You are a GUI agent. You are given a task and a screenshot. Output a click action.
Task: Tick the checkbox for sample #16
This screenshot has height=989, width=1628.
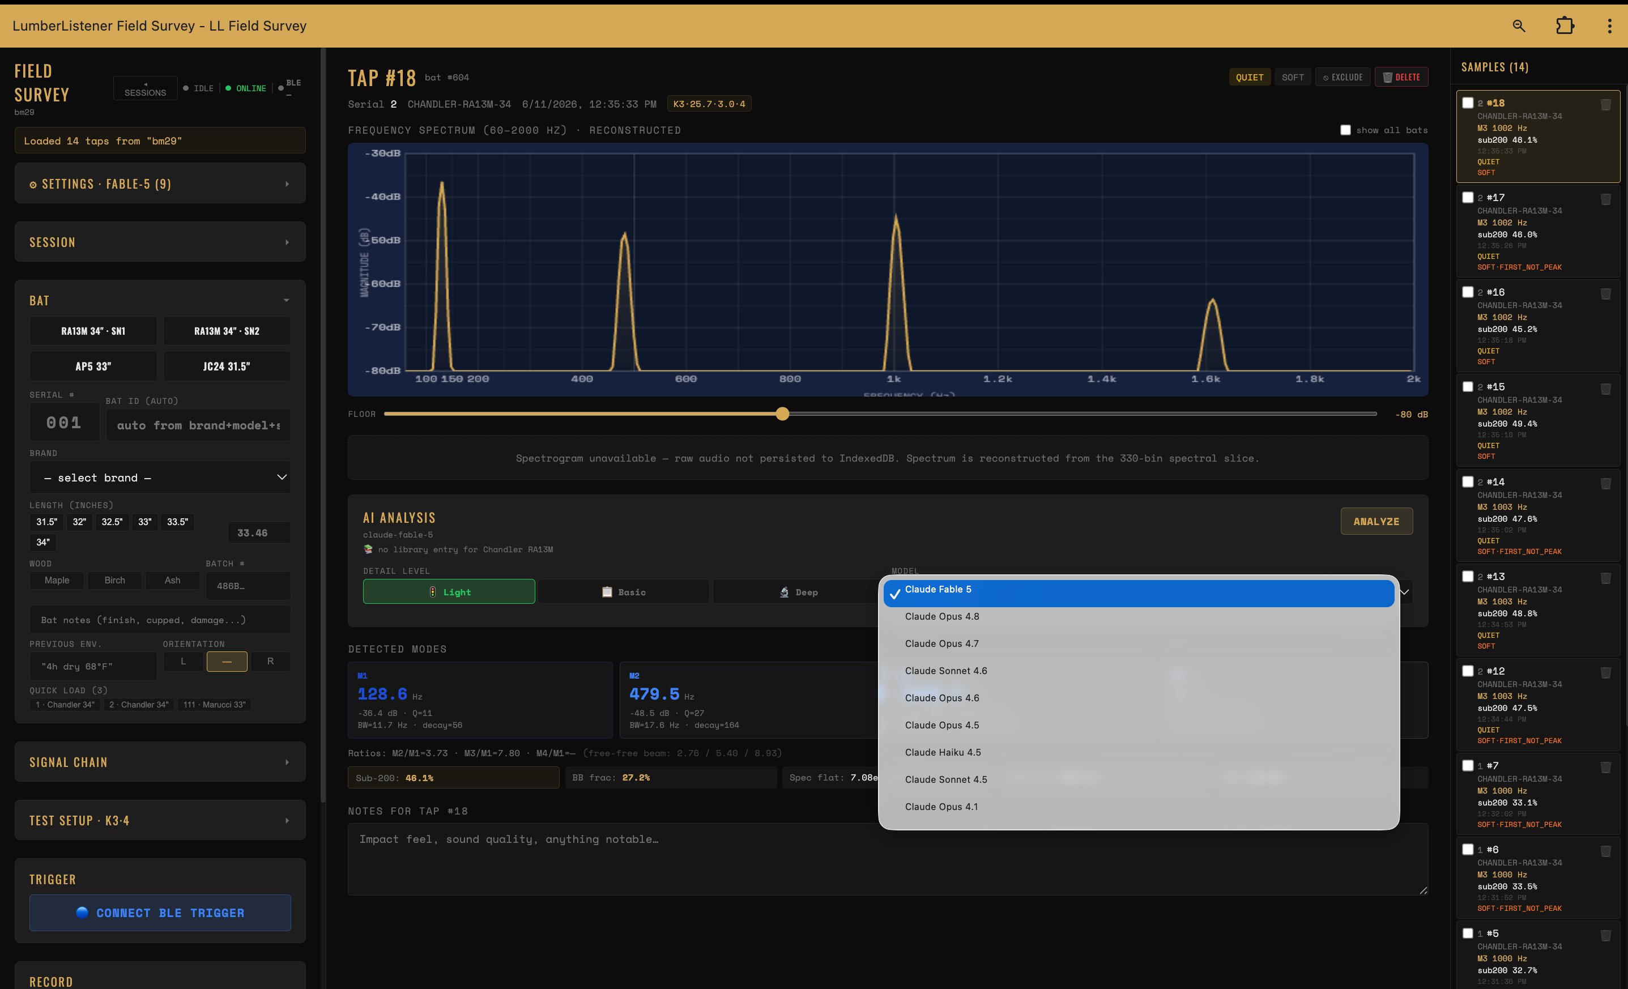click(1468, 291)
